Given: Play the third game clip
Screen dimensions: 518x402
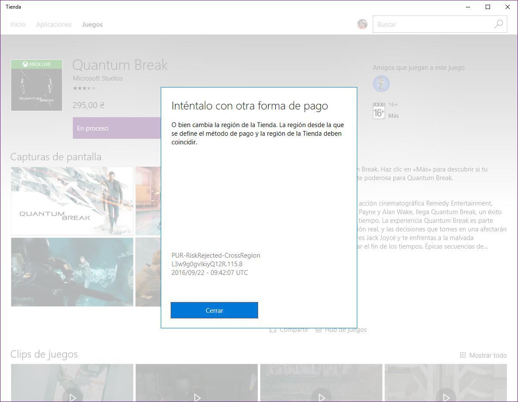Looking at the screenshot, I should click(x=321, y=396).
